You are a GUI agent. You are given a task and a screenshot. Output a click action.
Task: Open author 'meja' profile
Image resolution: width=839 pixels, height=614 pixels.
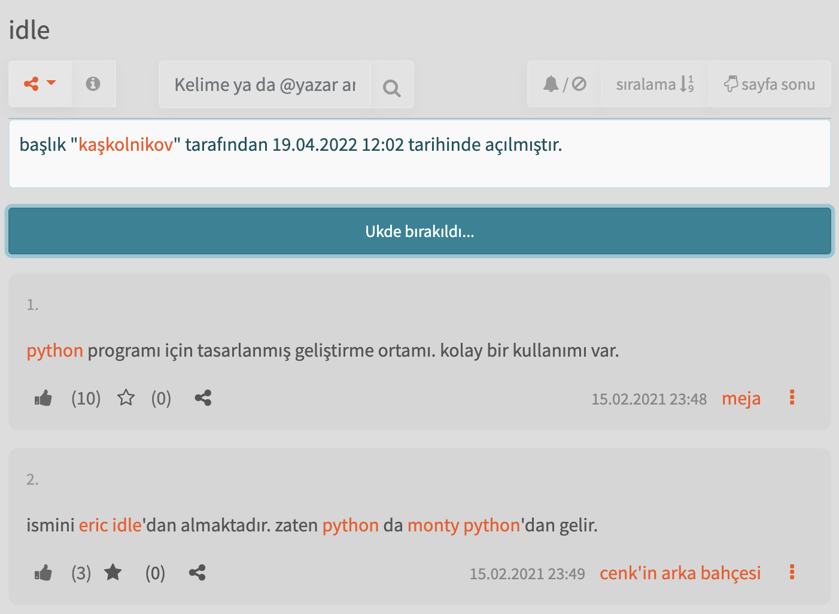(741, 399)
